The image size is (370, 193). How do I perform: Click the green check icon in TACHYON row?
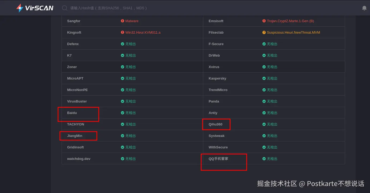122,124
